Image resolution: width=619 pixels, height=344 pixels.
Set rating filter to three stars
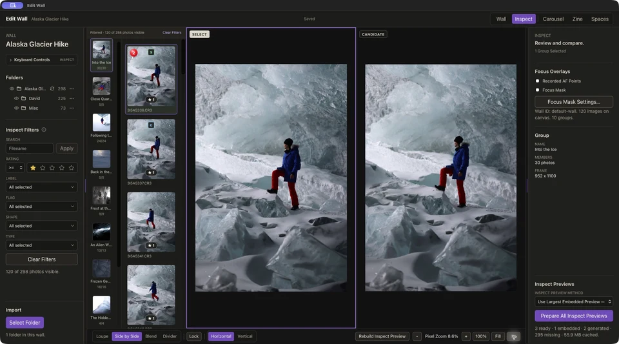pos(52,168)
